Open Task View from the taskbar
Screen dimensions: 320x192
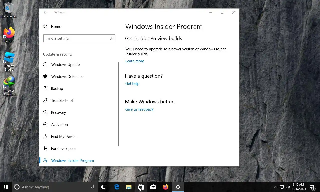pyautogui.click(x=104, y=187)
